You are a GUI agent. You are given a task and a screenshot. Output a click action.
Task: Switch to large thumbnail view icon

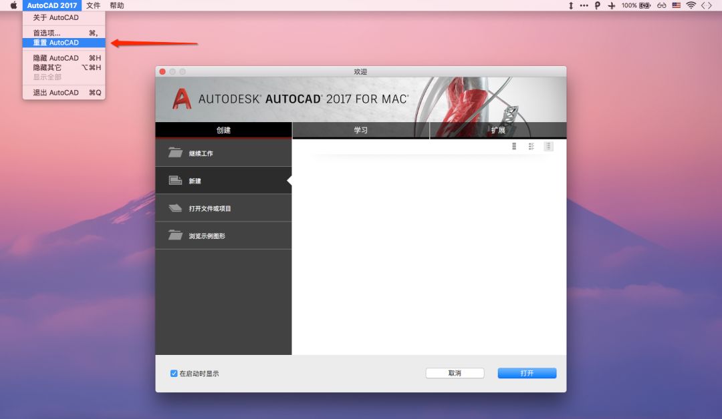(x=514, y=146)
